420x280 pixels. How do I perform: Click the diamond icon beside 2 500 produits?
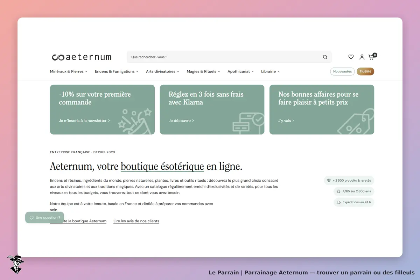pos(329,181)
